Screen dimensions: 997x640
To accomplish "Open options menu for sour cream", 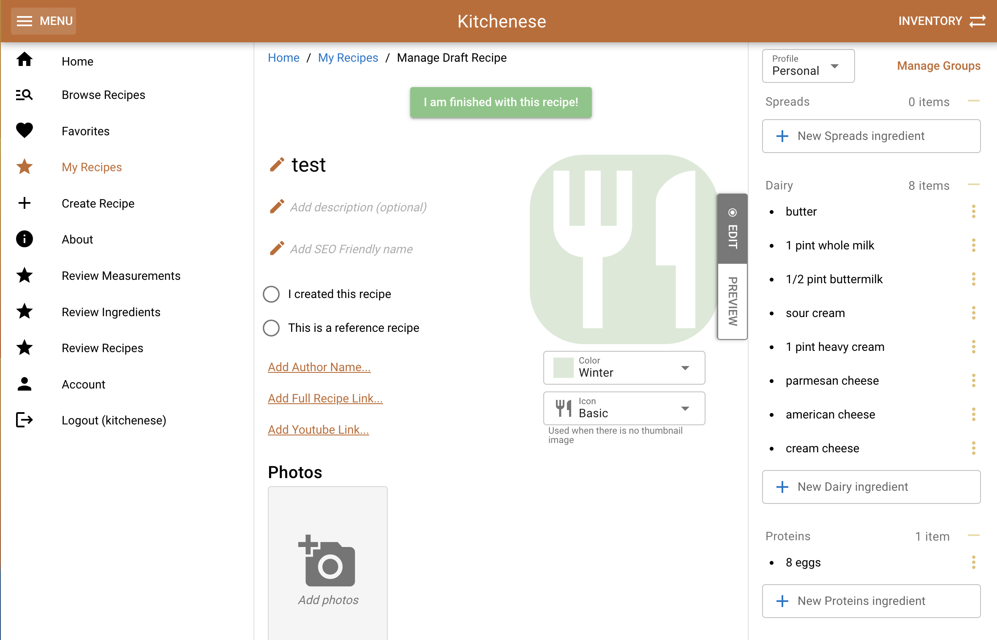I will [974, 313].
